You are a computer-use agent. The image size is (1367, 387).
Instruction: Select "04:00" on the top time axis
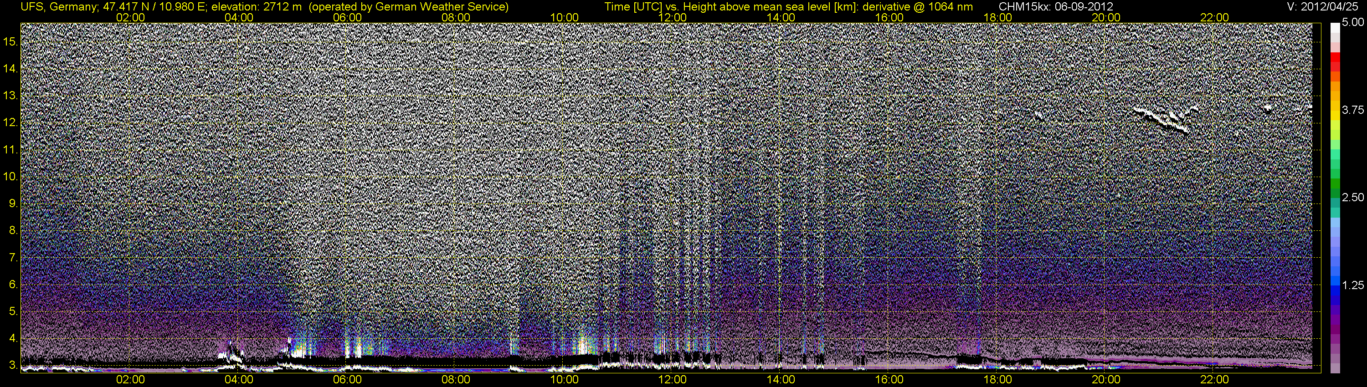click(x=239, y=17)
